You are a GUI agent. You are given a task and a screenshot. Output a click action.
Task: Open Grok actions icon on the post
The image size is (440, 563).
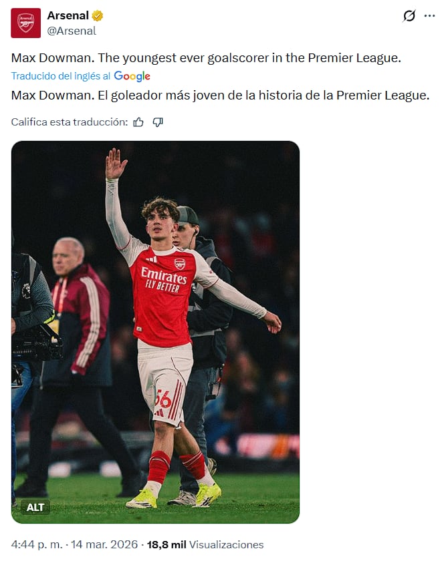409,16
